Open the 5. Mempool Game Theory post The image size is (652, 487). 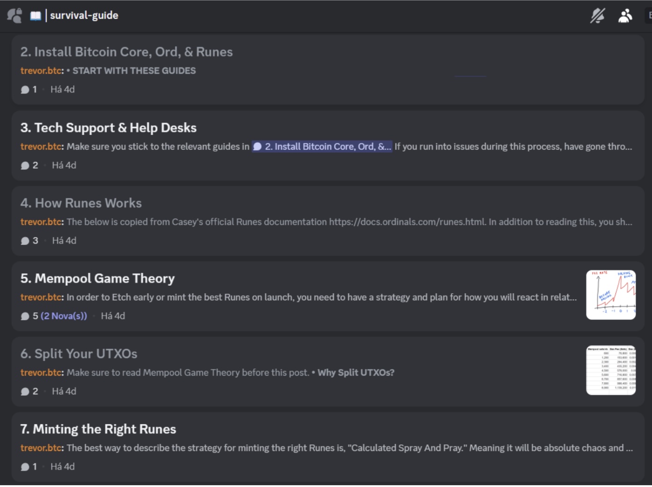[x=97, y=279]
